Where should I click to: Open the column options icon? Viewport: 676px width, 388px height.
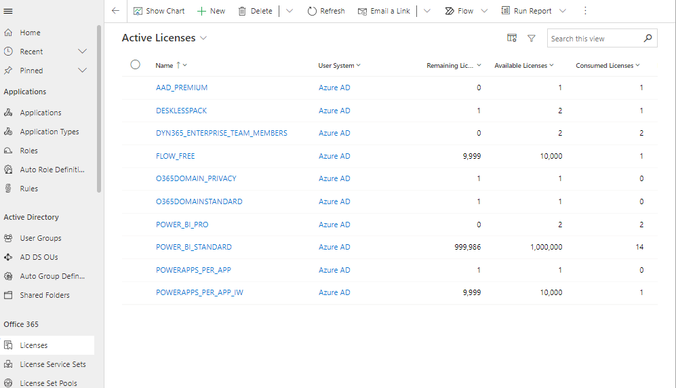click(x=512, y=39)
